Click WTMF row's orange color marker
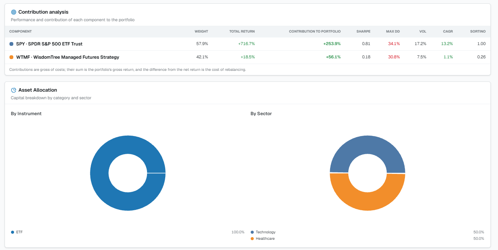This screenshot has width=498, height=250. [11, 57]
